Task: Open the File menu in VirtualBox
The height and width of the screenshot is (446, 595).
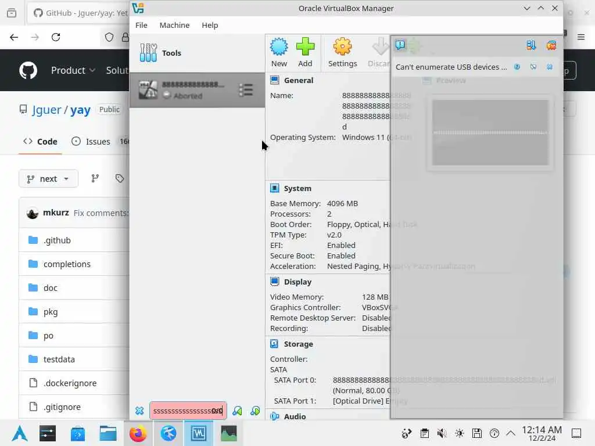Action: coord(141,25)
